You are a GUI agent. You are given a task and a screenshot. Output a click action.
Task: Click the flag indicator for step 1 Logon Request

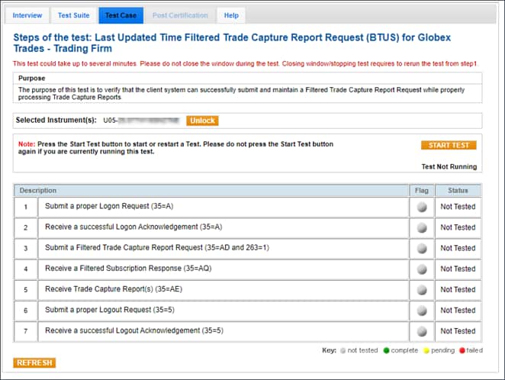point(422,207)
